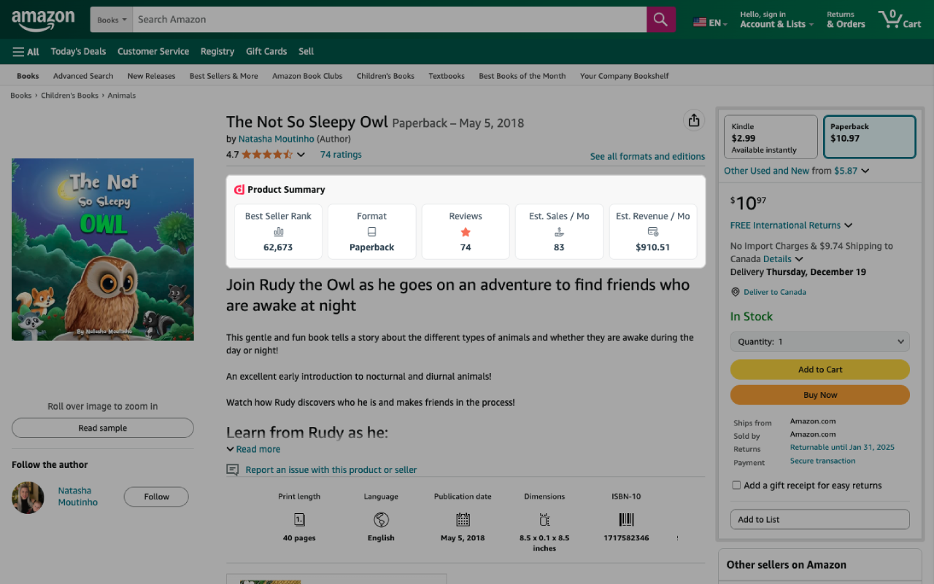This screenshot has width=934, height=584.
Task: Click the Reviews star icon in Product Summary
Action: [x=466, y=232]
